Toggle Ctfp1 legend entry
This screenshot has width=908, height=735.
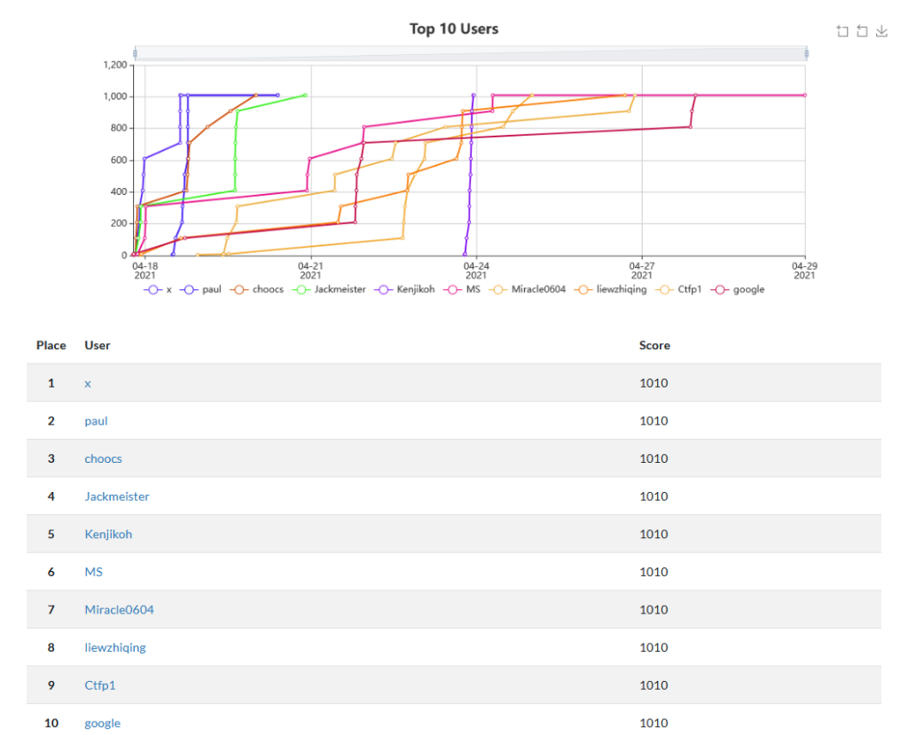(678, 290)
